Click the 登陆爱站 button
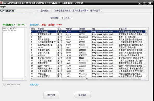Viewport: 154px width, 101px height. tap(44, 11)
